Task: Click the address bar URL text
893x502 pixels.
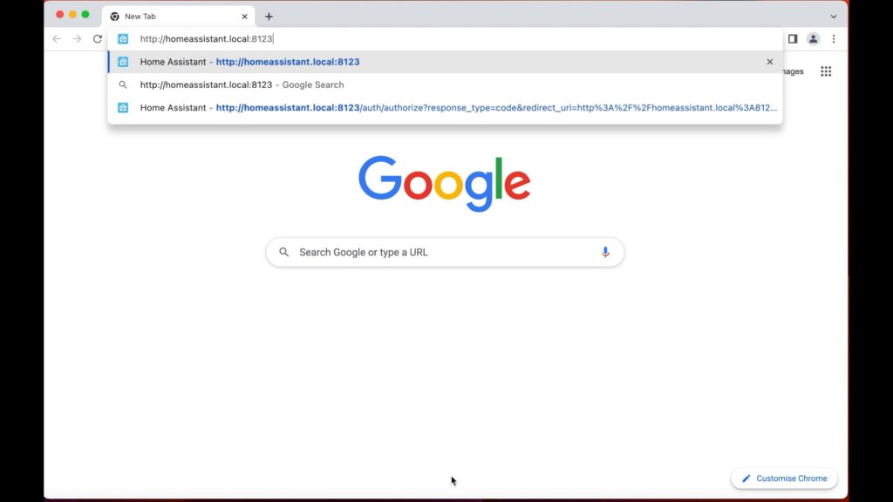Action: (x=206, y=38)
